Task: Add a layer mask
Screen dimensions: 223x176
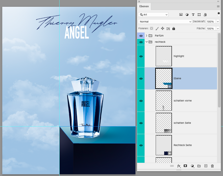Action: tap(185, 166)
